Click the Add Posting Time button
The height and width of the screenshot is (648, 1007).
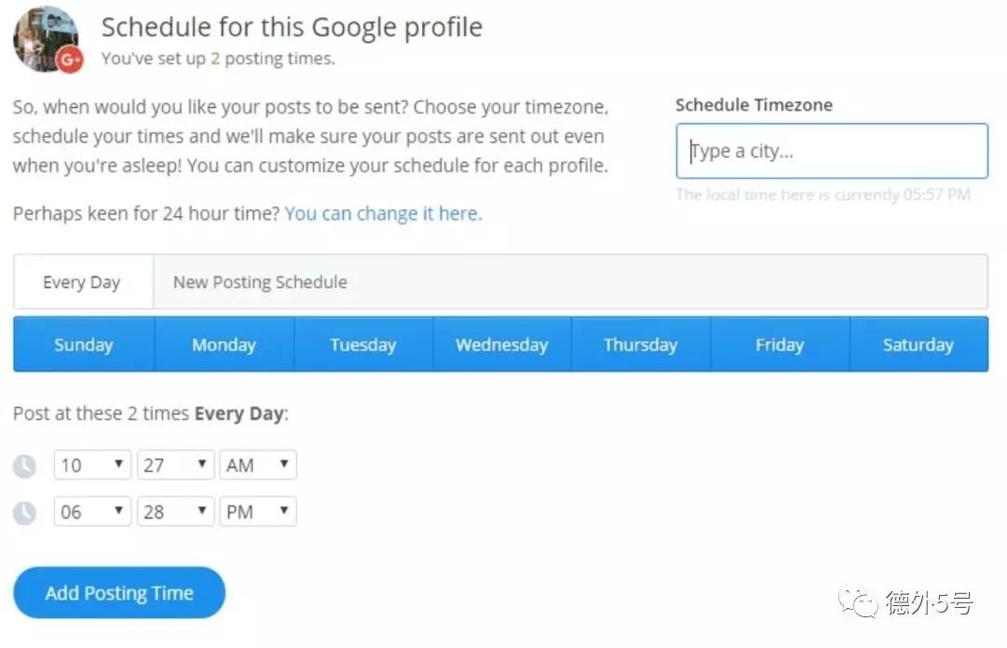coord(119,593)
